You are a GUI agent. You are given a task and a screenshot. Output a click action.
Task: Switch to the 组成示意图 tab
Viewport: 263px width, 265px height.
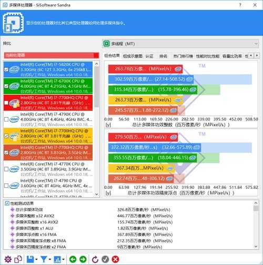pyautogui.click(x=133, y=56)
